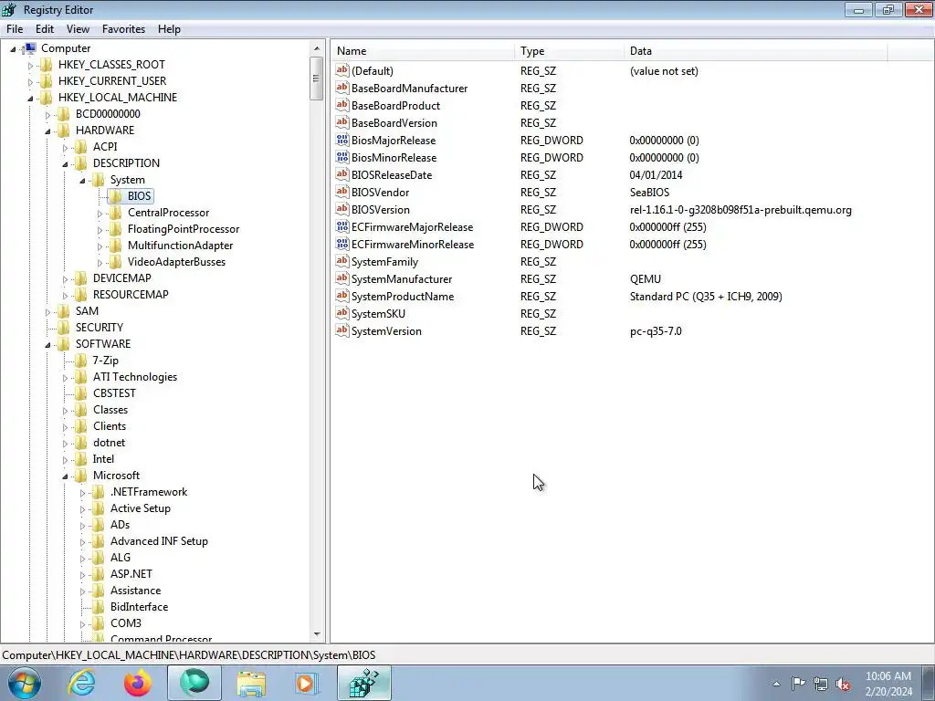
Task: Select the RESOURCEMAP key
Action: click(x=131, y=295)
